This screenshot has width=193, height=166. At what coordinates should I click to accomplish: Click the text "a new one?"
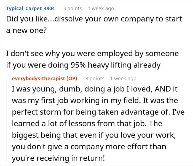[26, 31]
